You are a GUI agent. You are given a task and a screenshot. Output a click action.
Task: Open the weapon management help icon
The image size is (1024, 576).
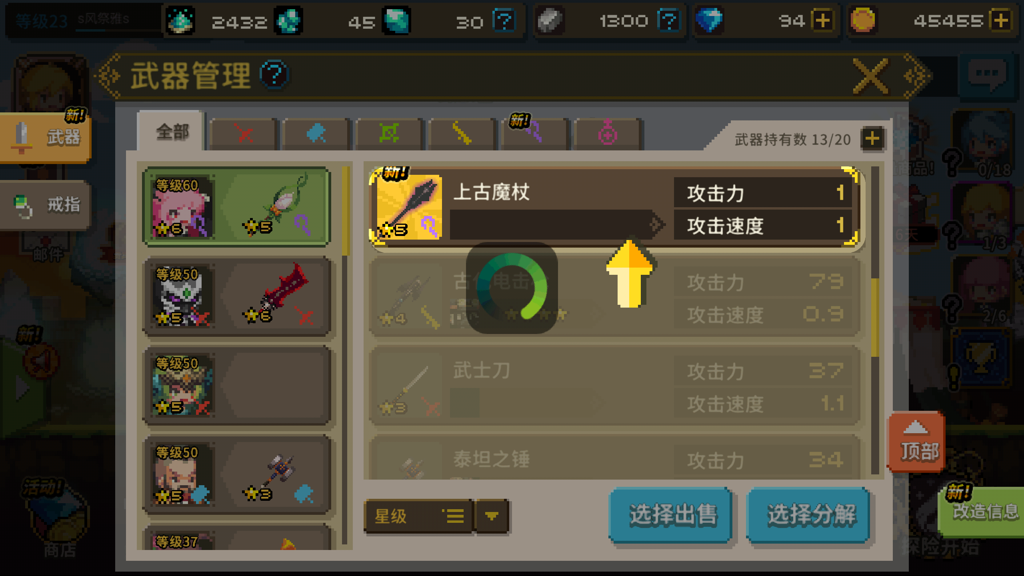[x=274, y=75]
